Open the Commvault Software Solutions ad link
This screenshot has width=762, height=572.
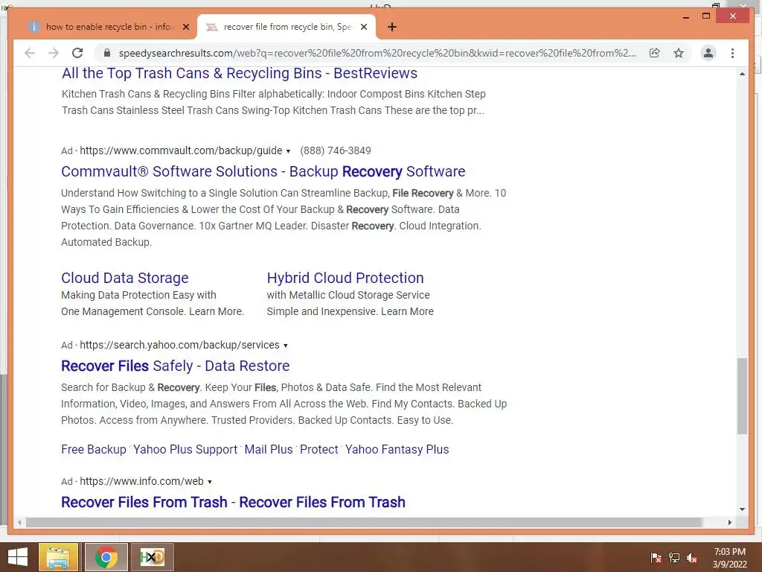point(263,171)
